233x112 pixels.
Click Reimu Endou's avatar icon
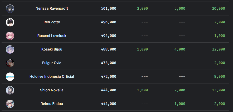(10, 104)
